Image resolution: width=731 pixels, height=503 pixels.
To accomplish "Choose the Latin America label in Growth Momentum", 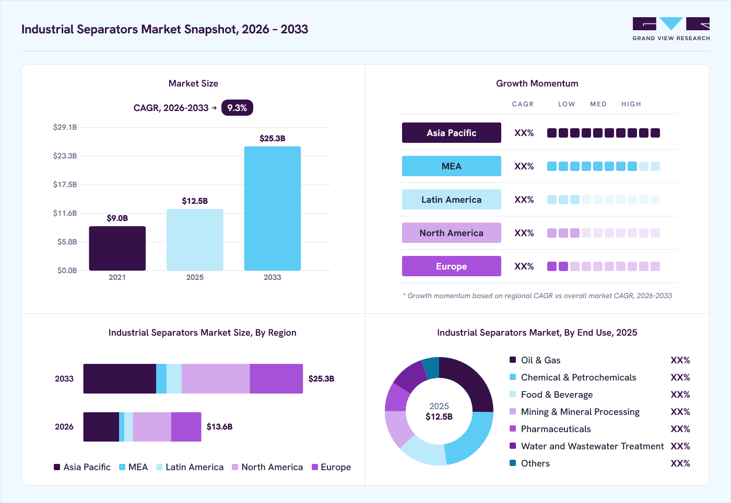I will click(x=452, y=200).
